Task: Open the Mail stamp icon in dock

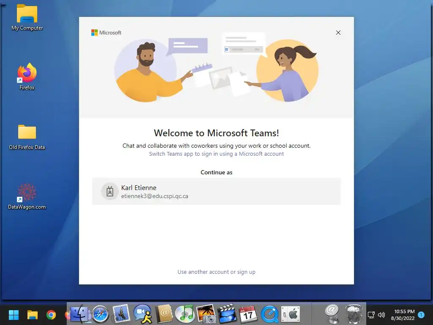Action: point(121,314)
